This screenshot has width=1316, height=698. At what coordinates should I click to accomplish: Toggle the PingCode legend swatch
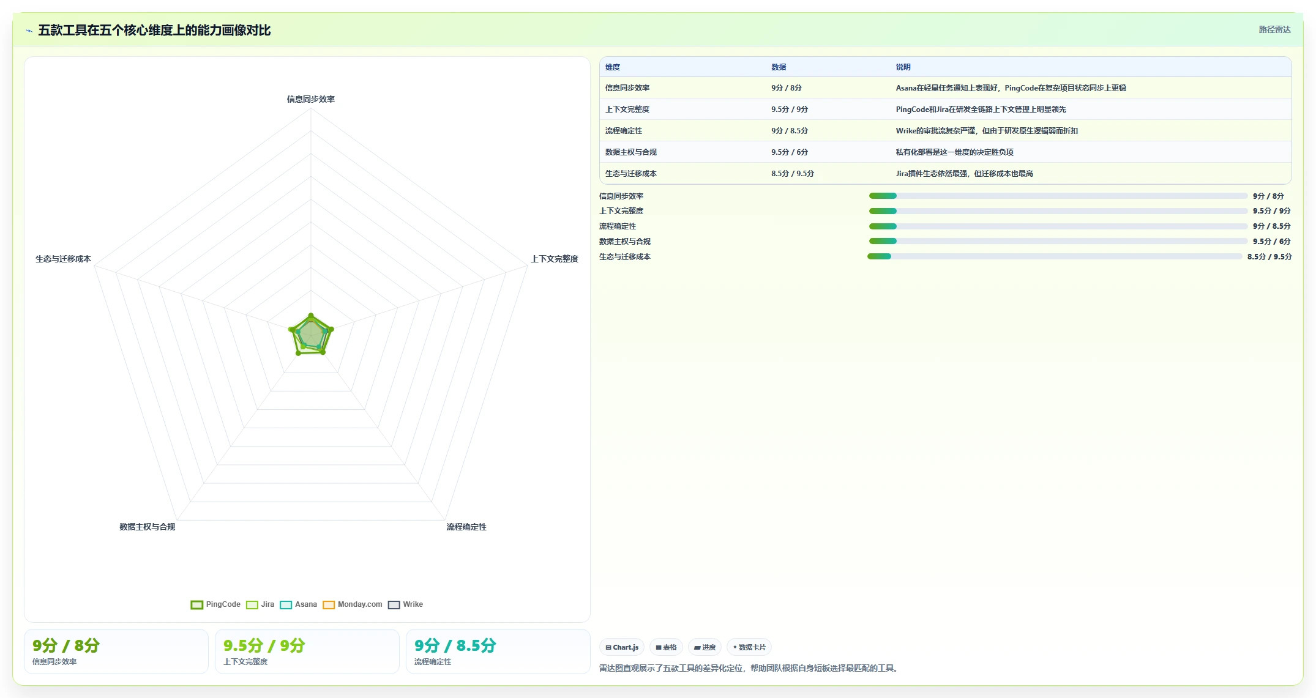click(x=196, y=605)
